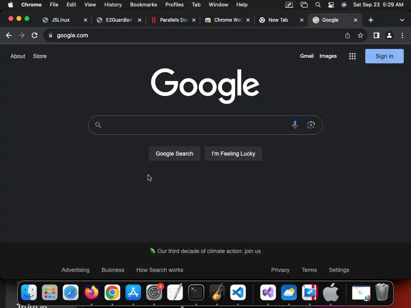Open How Search works footer link
Viewport: 411px width, 308px height.
click(x=160, y=270)
